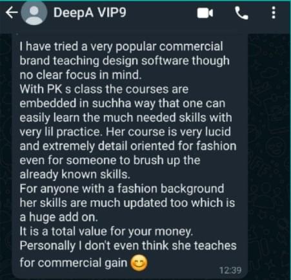291x280 pixels.
Task: Click the text 'brand teaching design software though'
Action: [x=125, y=61]
